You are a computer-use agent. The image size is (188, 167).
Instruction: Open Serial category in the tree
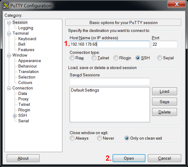23,121
